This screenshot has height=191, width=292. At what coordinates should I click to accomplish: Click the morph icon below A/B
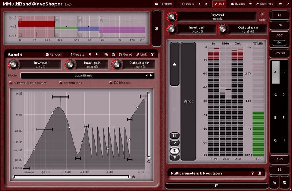pyautogui.click(x=279, y=170)
